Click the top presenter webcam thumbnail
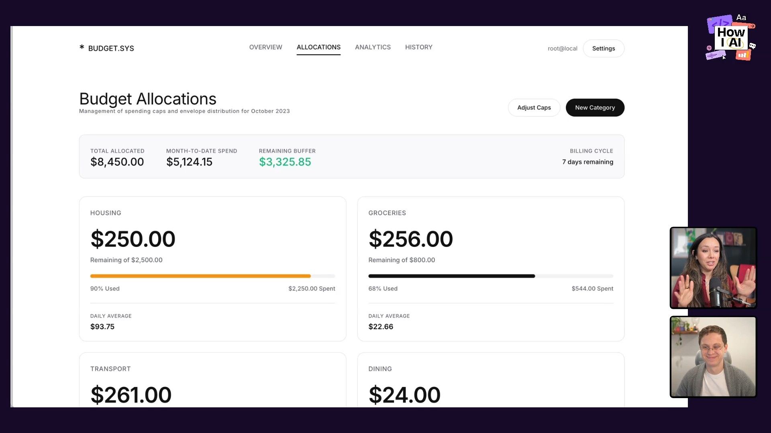Viewport: 771px width, 433px height. click(x=713, y=268)
